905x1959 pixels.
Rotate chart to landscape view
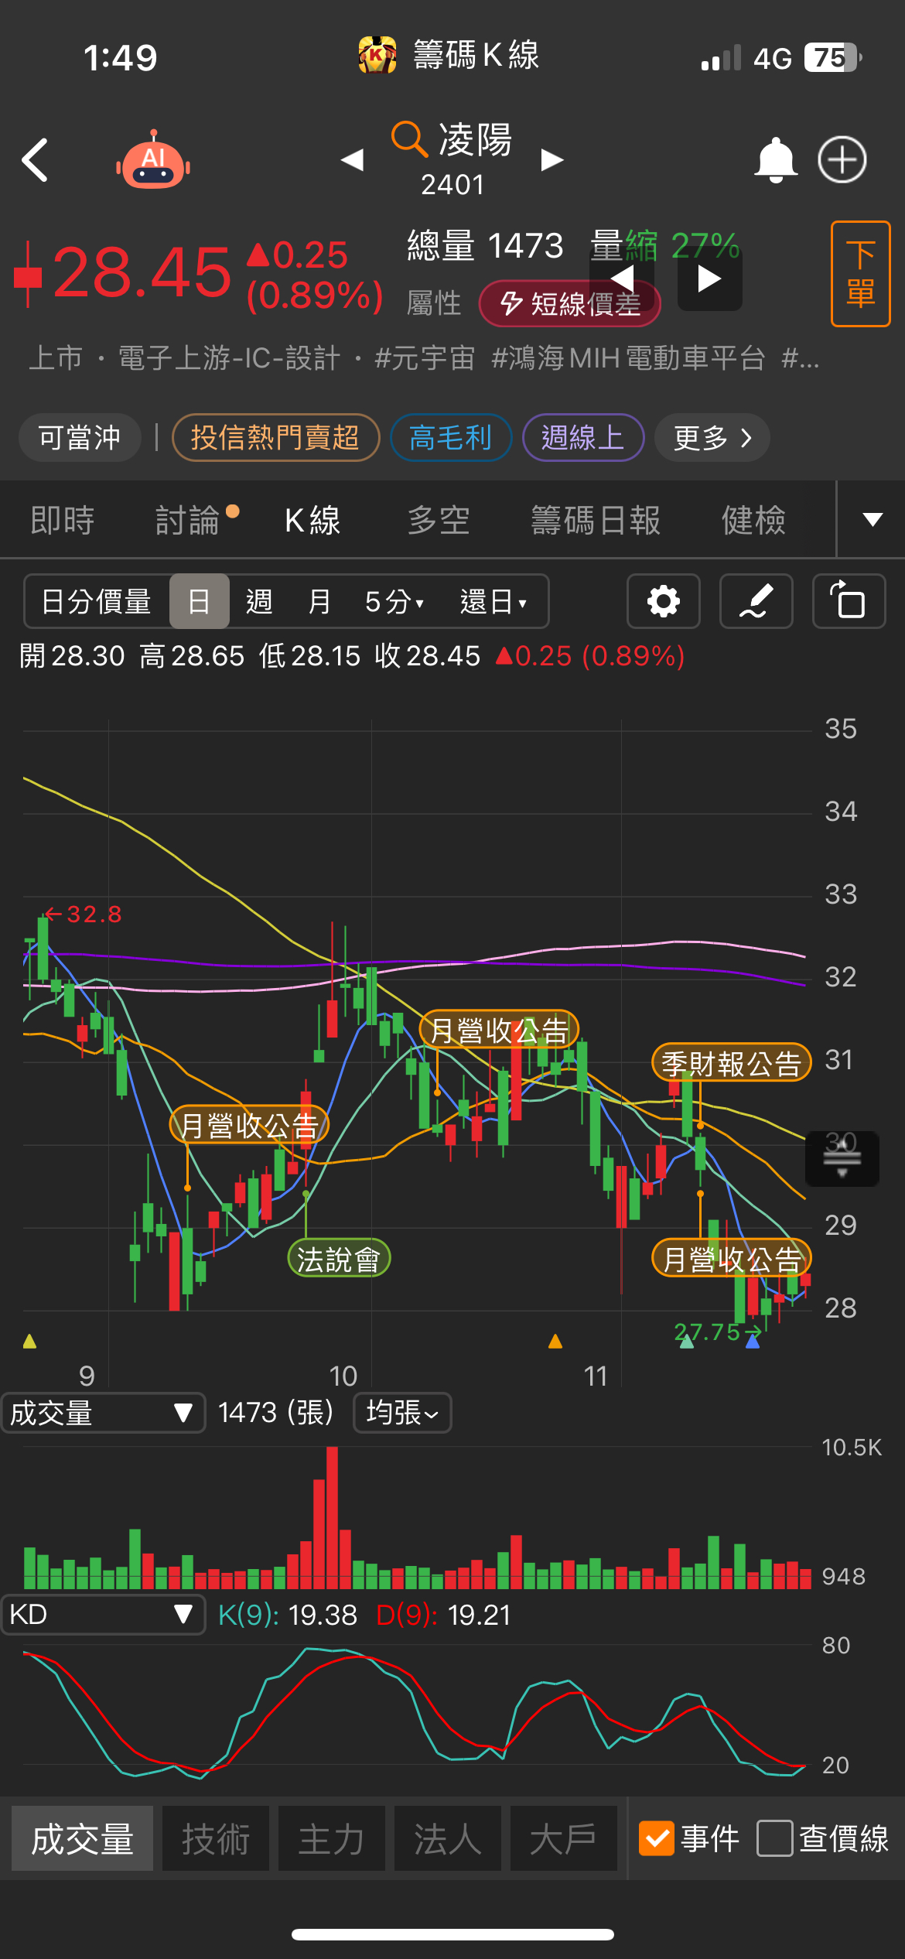(849, 601)
